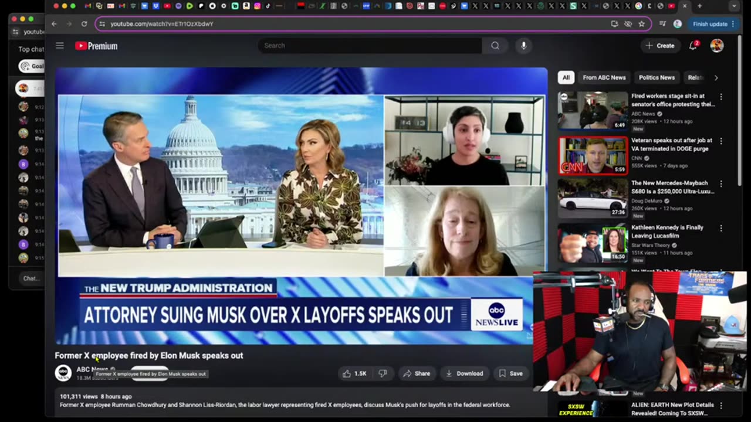Open YouTube notifications bell
Image resolution: width=751 pixels, height=422 pixels.
pos(693,46)
